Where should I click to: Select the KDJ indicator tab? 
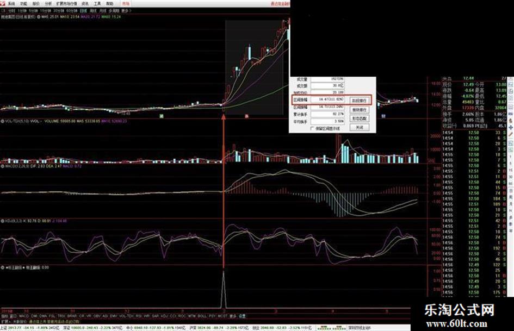pyautogui.click(x=164, y=316)
